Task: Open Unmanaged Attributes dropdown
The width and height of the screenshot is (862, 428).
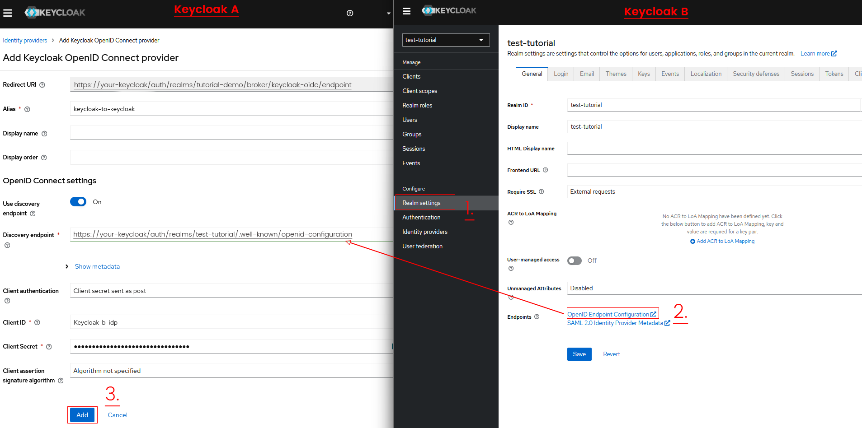Action: click(x=714, y=288)
